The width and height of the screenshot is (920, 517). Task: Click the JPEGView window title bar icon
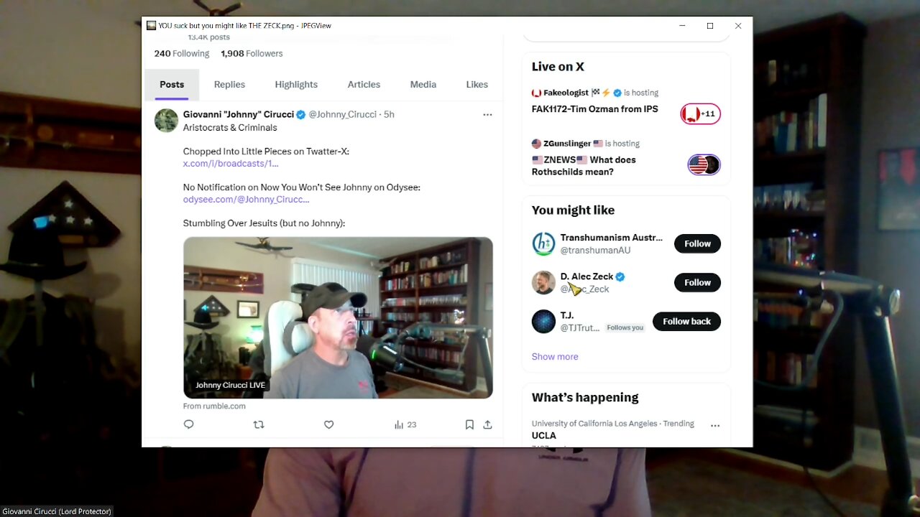(151, 26)
